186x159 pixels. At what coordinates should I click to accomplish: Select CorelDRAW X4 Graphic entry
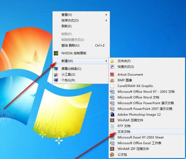pyautogui.click(x=135, y=86)
